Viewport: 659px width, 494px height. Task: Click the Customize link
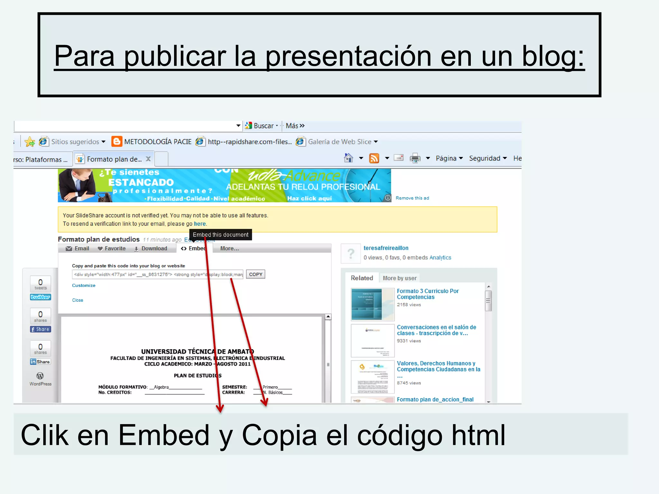tap(84, 285)
